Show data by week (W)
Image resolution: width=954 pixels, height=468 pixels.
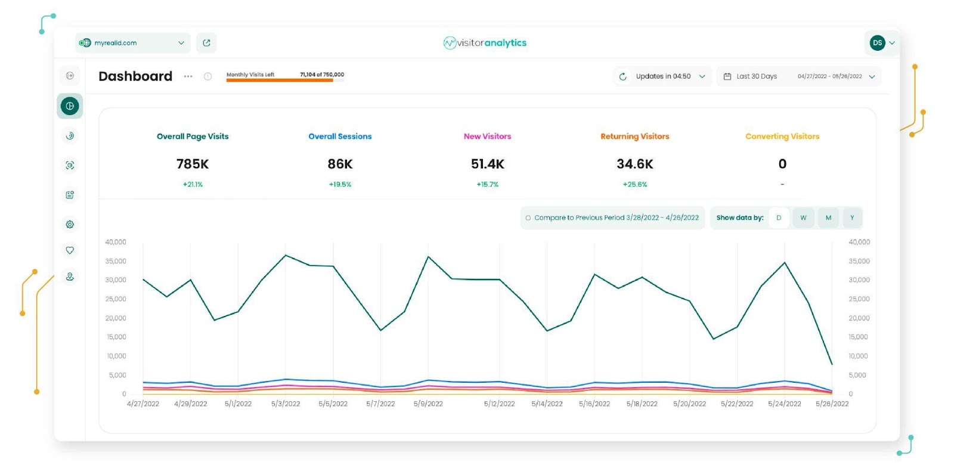point(803,218)
